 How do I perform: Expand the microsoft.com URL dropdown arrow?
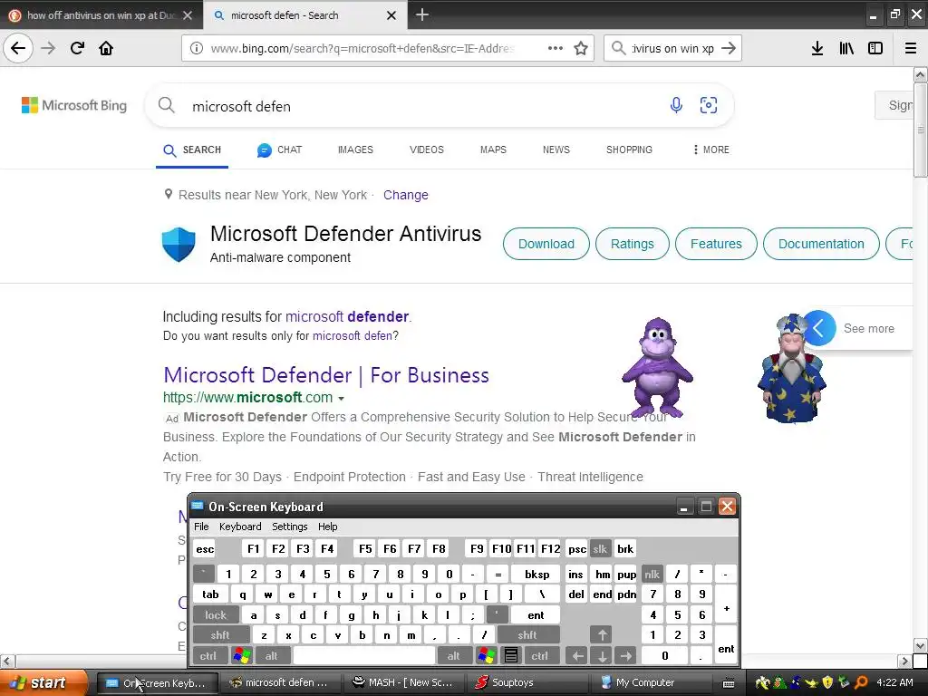[341, 399]
